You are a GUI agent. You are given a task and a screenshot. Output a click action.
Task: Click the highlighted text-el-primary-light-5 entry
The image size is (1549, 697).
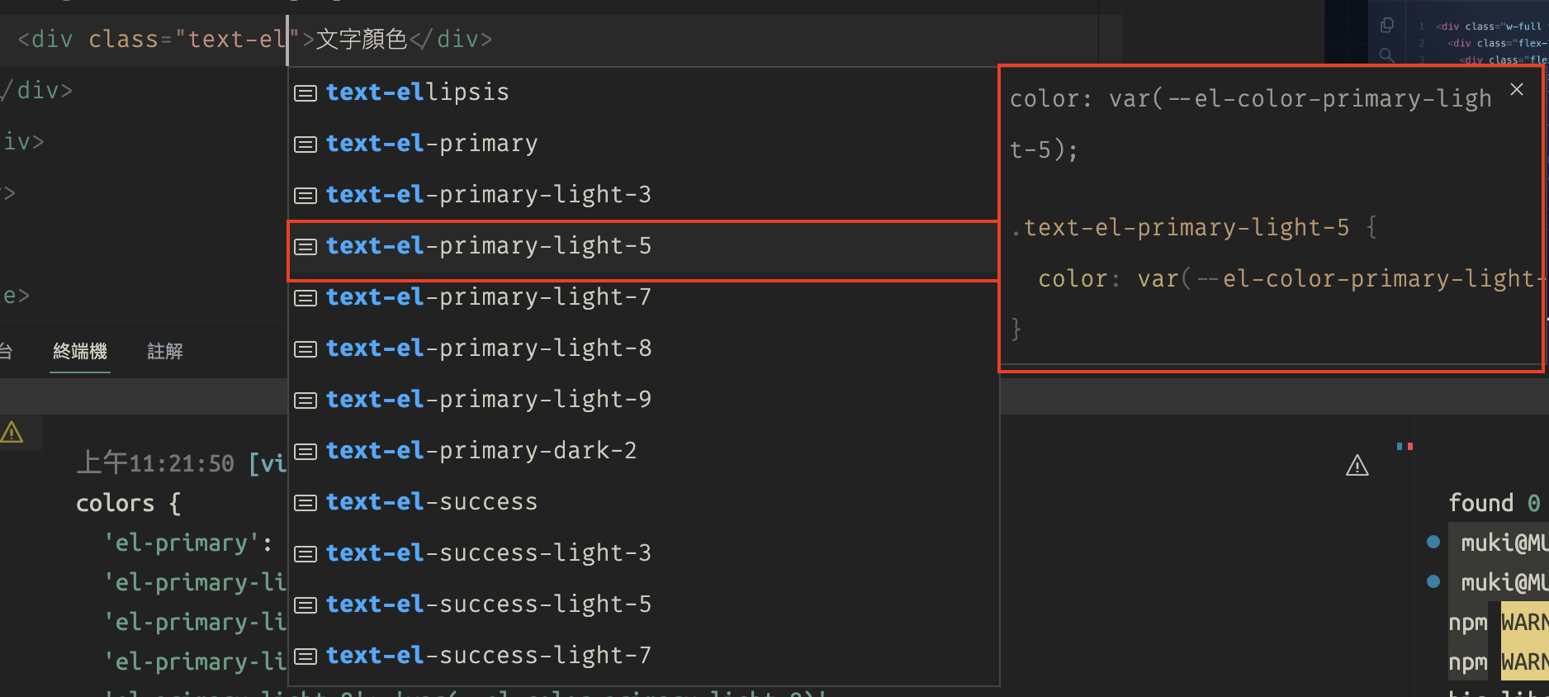pyautogui.click(x=489, y=246)
